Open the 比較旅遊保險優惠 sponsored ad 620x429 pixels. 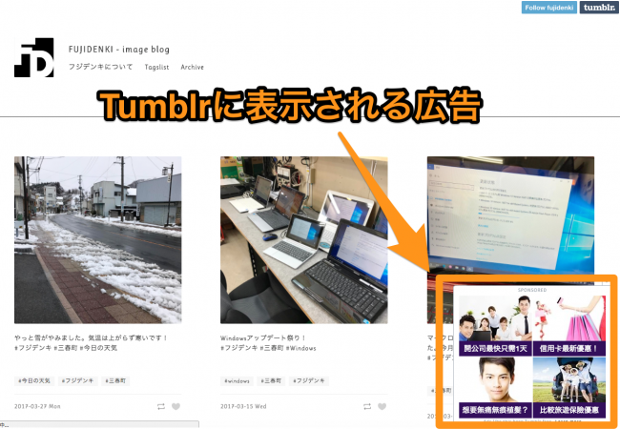pyautogui.click(x=569, y=387)
